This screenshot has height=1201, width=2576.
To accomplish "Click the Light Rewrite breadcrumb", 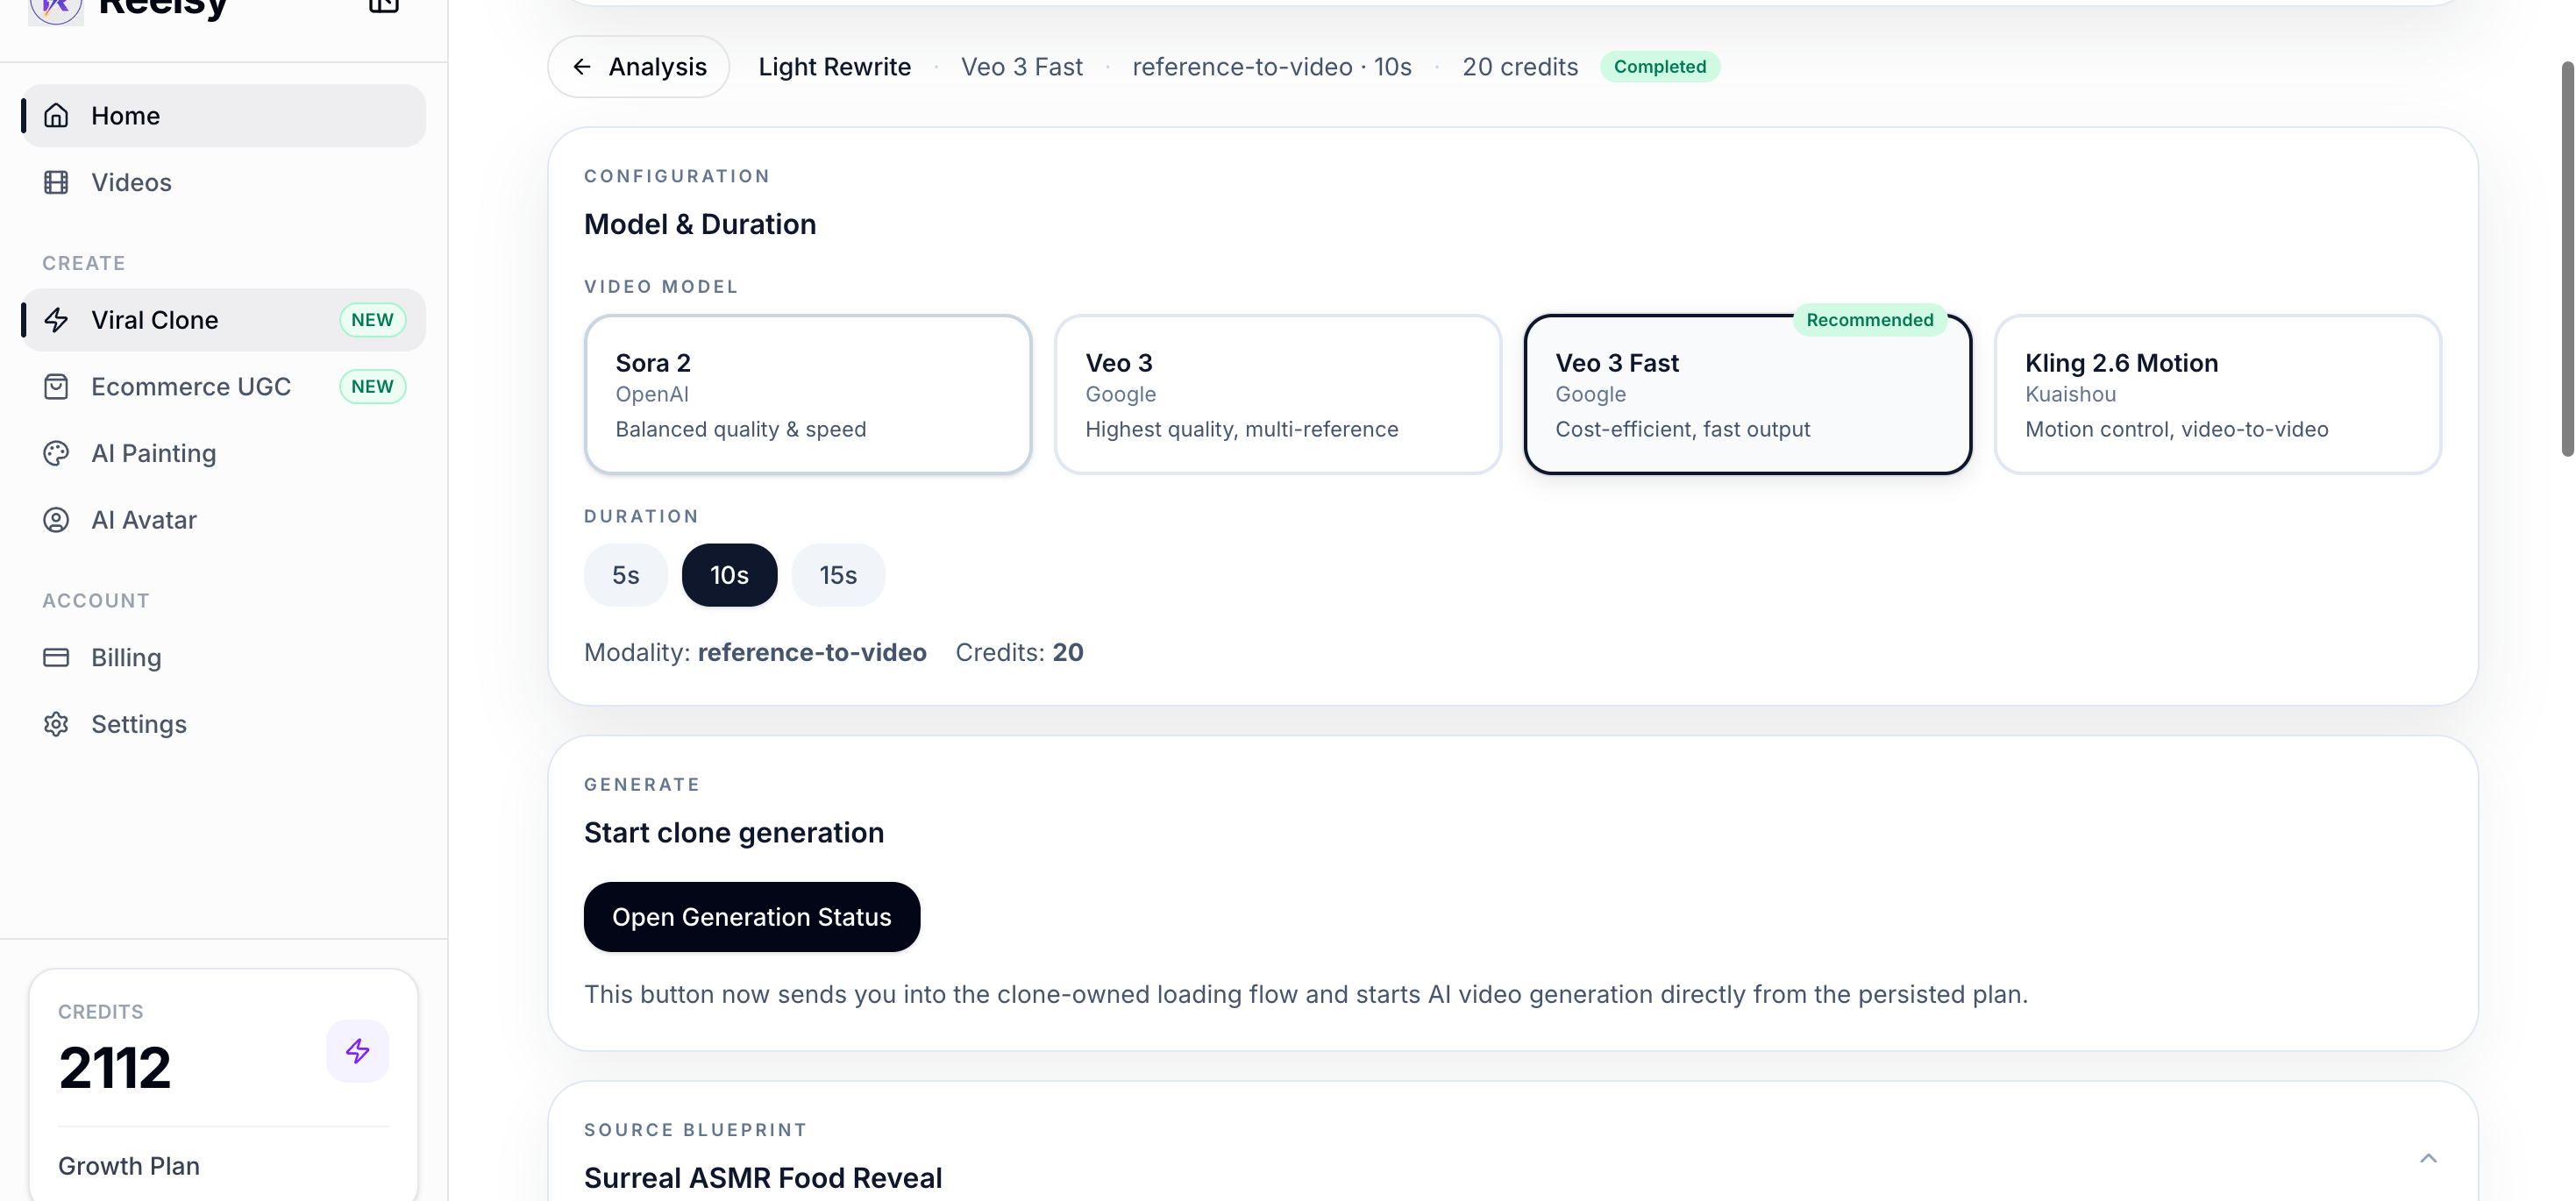I will [x=834, y=66].
